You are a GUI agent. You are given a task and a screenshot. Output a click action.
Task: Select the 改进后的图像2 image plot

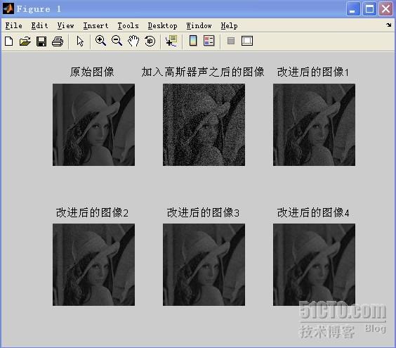[93, 264]
